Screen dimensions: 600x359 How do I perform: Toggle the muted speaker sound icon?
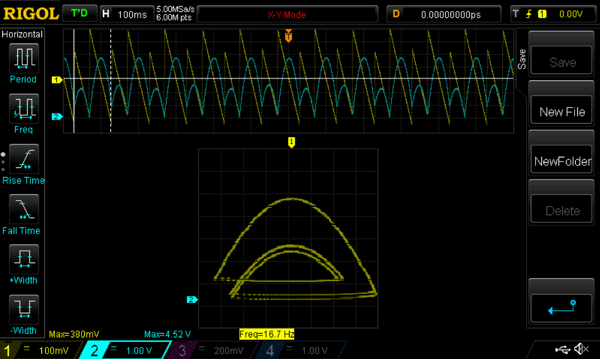(x=582, y=349)
